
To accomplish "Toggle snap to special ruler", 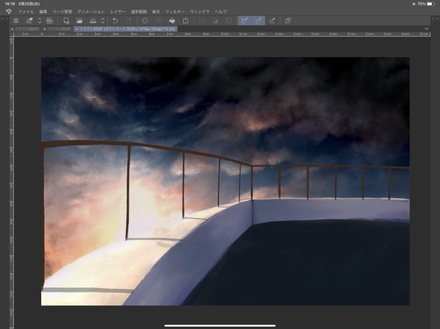I will point(258,20).
